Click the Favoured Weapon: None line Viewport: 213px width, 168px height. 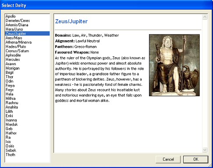77,52
